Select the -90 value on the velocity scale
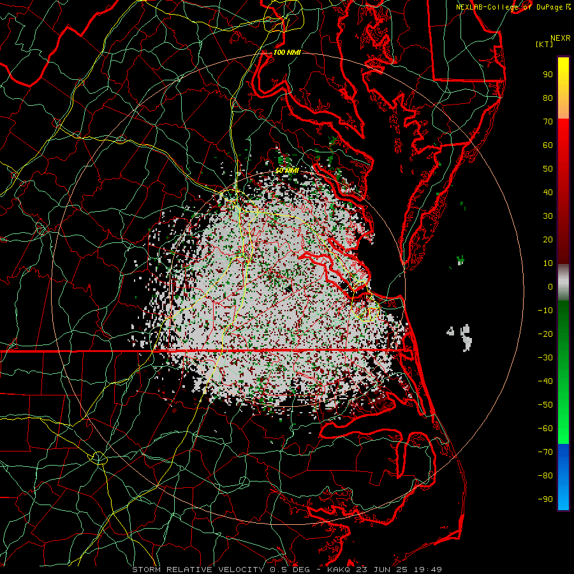 click(x=545, y=499)
